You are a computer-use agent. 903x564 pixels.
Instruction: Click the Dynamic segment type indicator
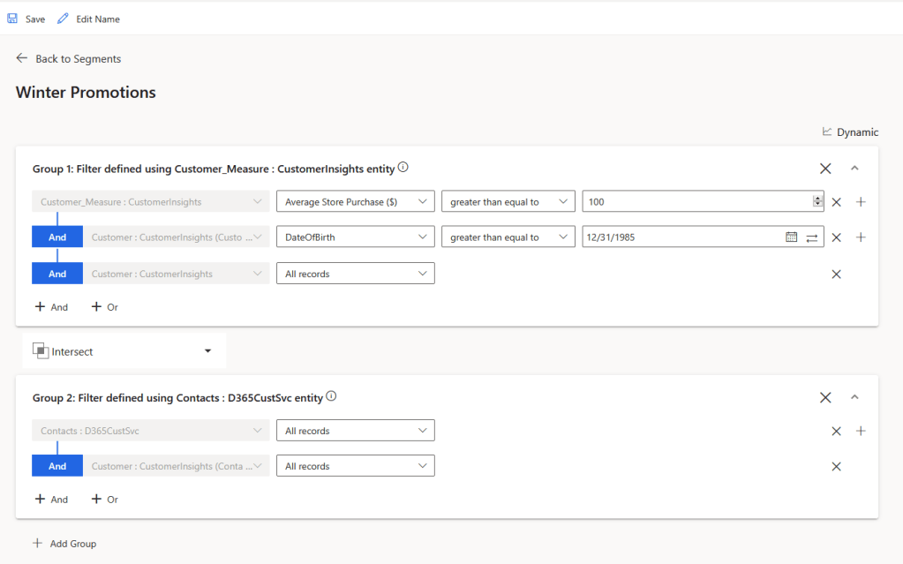(850, 132)
